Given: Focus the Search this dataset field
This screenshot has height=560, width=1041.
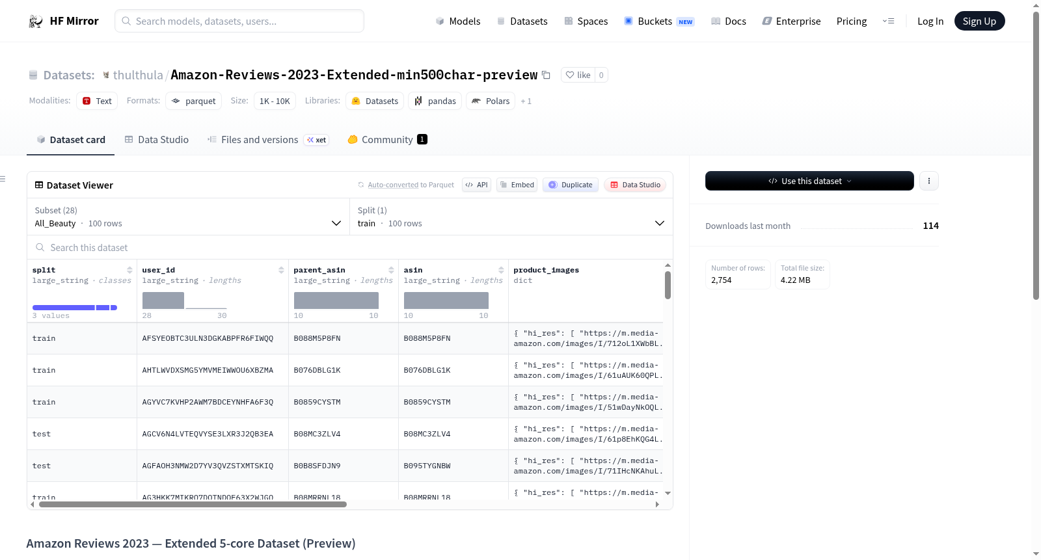Looking at the screenshot, I should coord(350,247).
